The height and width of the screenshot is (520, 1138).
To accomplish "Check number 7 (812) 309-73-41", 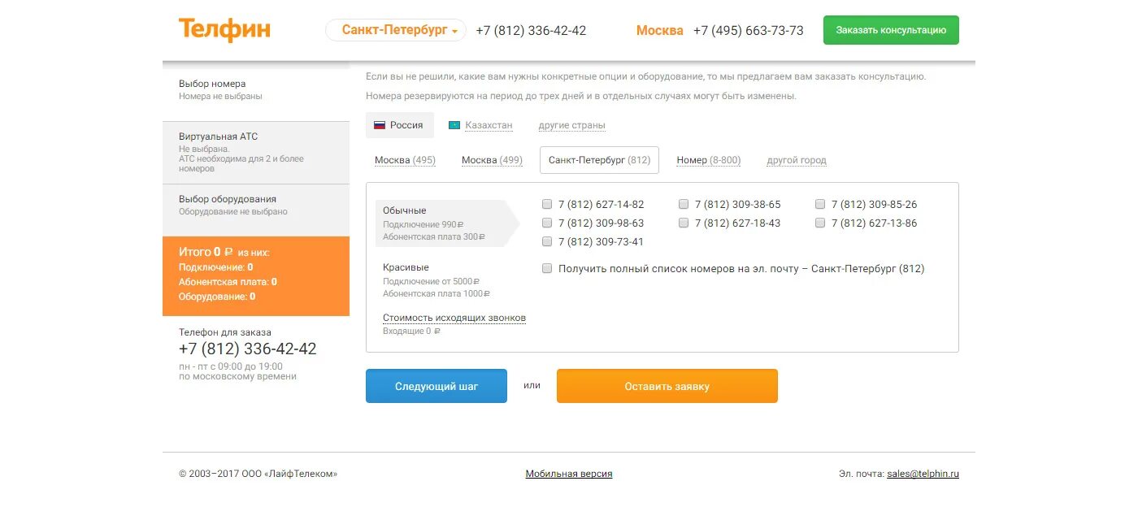I will pyautogui.click(x=547, y=241).
